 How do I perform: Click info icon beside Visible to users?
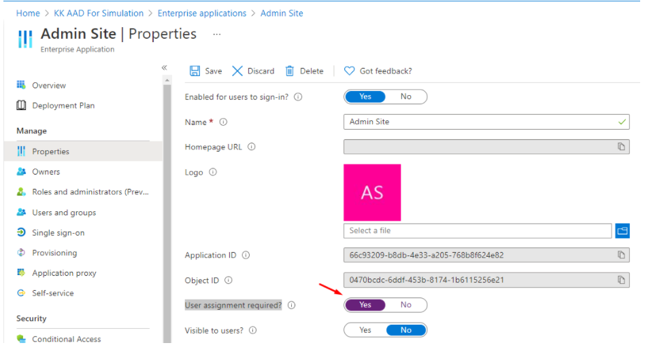[252, 330]
